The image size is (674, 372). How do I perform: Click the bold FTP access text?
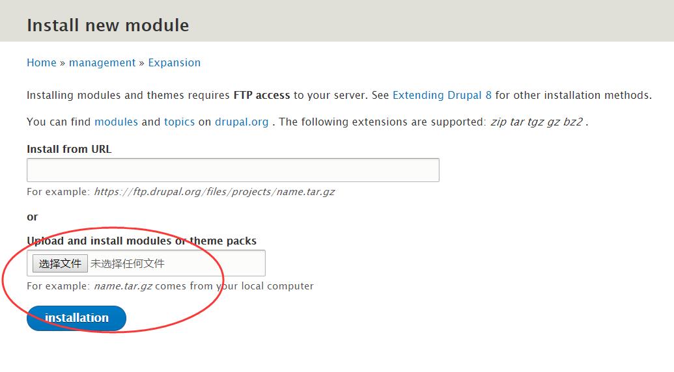(261, 95)
